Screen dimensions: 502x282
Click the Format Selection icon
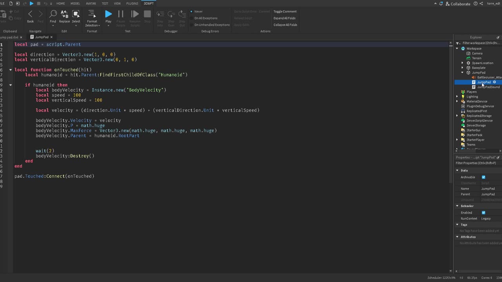(x=92, y=14)
